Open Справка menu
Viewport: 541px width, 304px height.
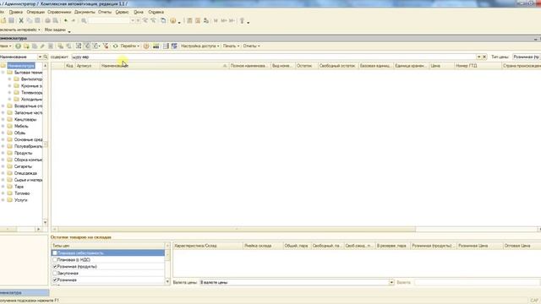pos(156,12)
